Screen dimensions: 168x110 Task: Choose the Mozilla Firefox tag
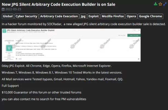tap(113, 16)
